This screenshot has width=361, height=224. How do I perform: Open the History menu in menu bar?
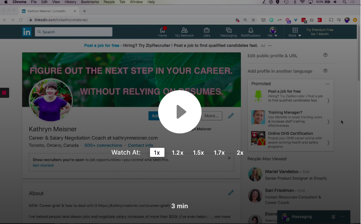[x=70, y=2]
